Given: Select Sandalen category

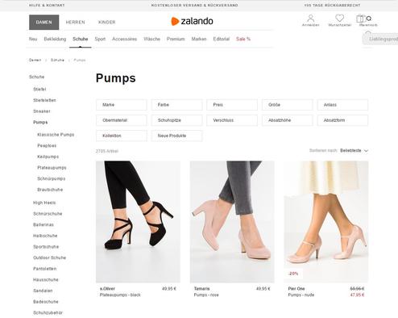Looking at the screenshot, I should (43, 291).
